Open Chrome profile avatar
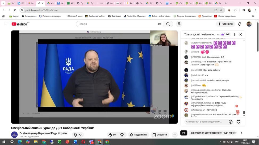This screenshot has width=259, height=145. point(250,10)
